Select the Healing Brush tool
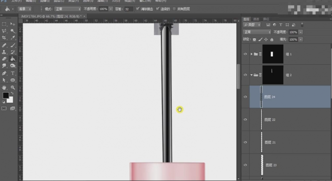 (4, 45)
